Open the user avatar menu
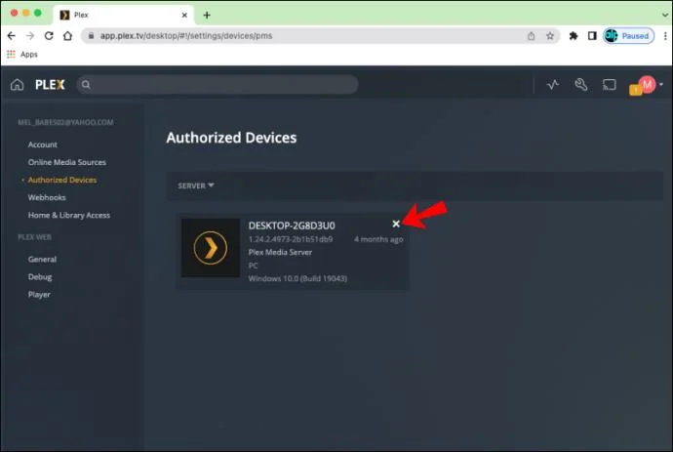673x452 pixels. pyautogui.click(x=648, y=84)
